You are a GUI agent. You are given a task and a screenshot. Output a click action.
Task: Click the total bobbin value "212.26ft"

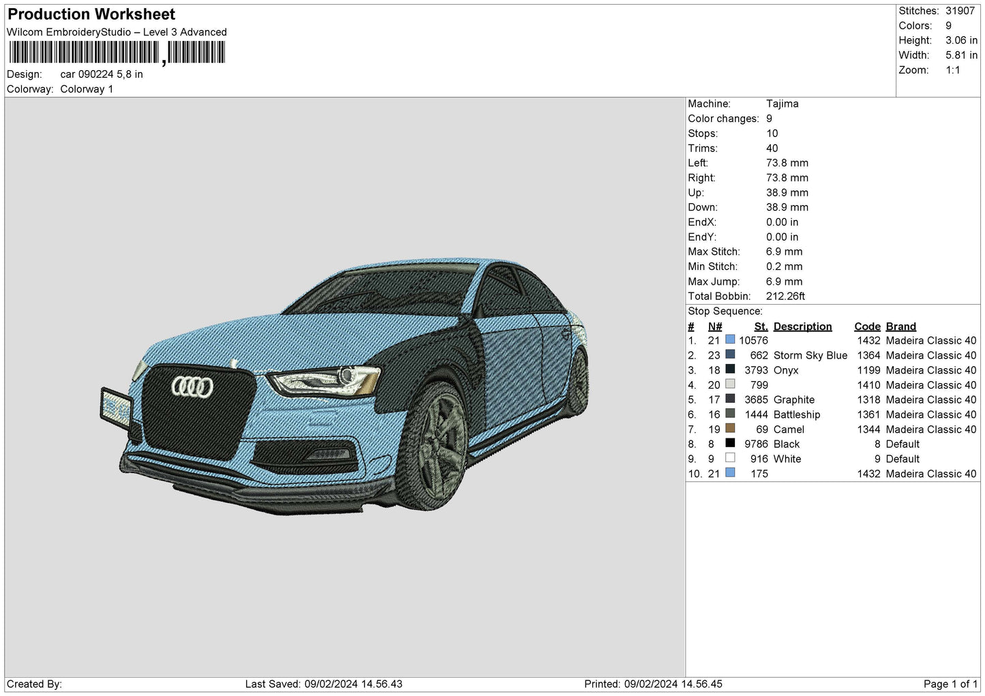[785, 297]
